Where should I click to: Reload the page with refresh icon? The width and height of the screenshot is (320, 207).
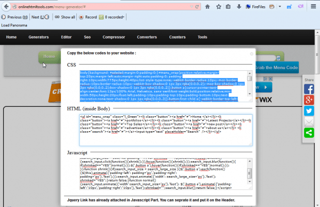197,7
